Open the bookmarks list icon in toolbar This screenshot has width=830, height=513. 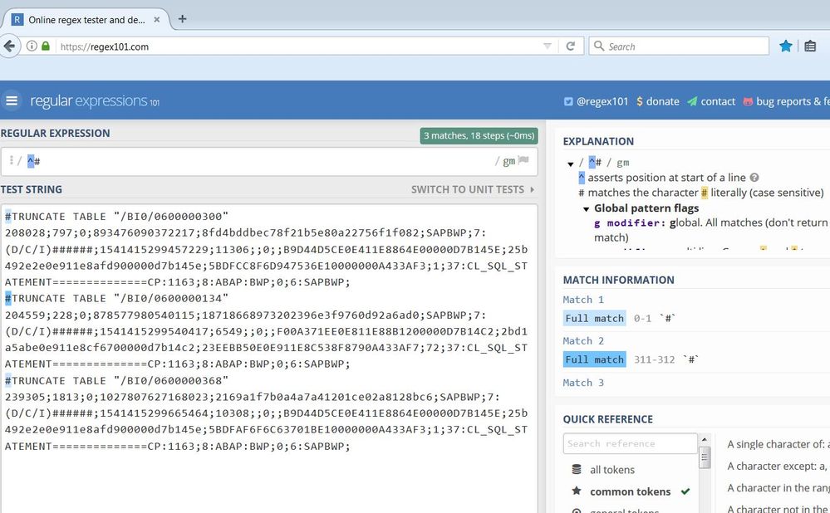point(811,46)
